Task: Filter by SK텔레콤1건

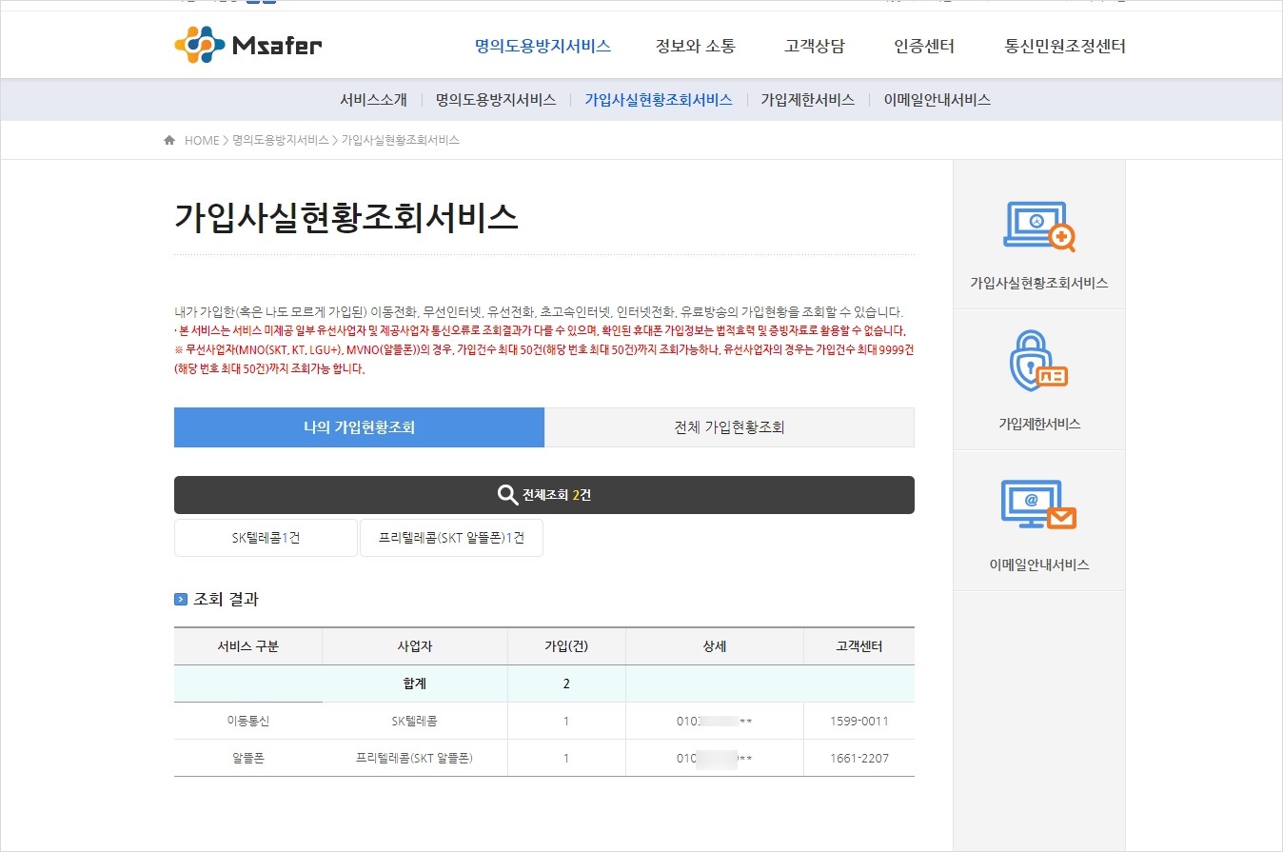Action: [266, 538]
